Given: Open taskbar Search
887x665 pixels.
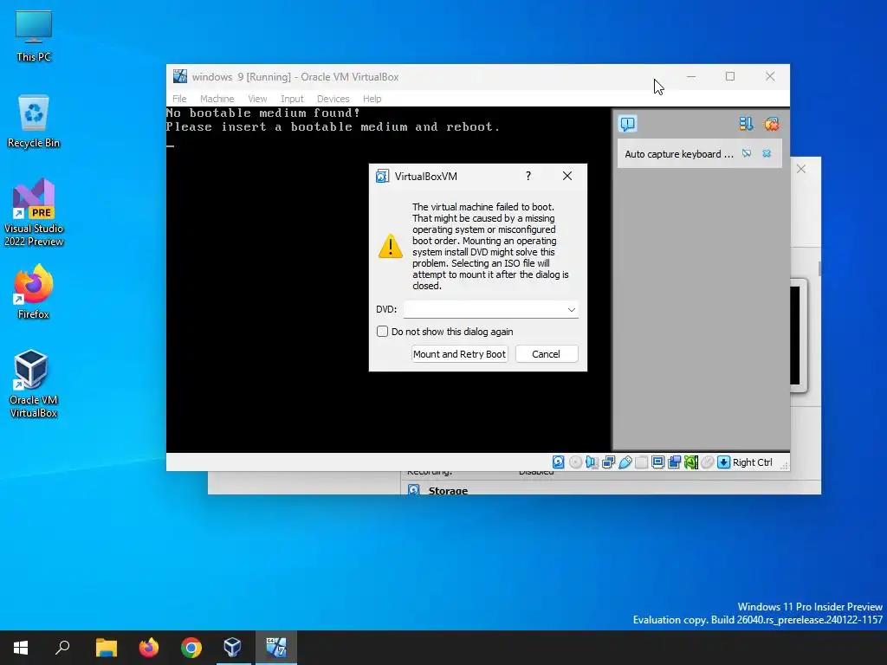Looking at the screenshot, I should (x=62, y=648).
